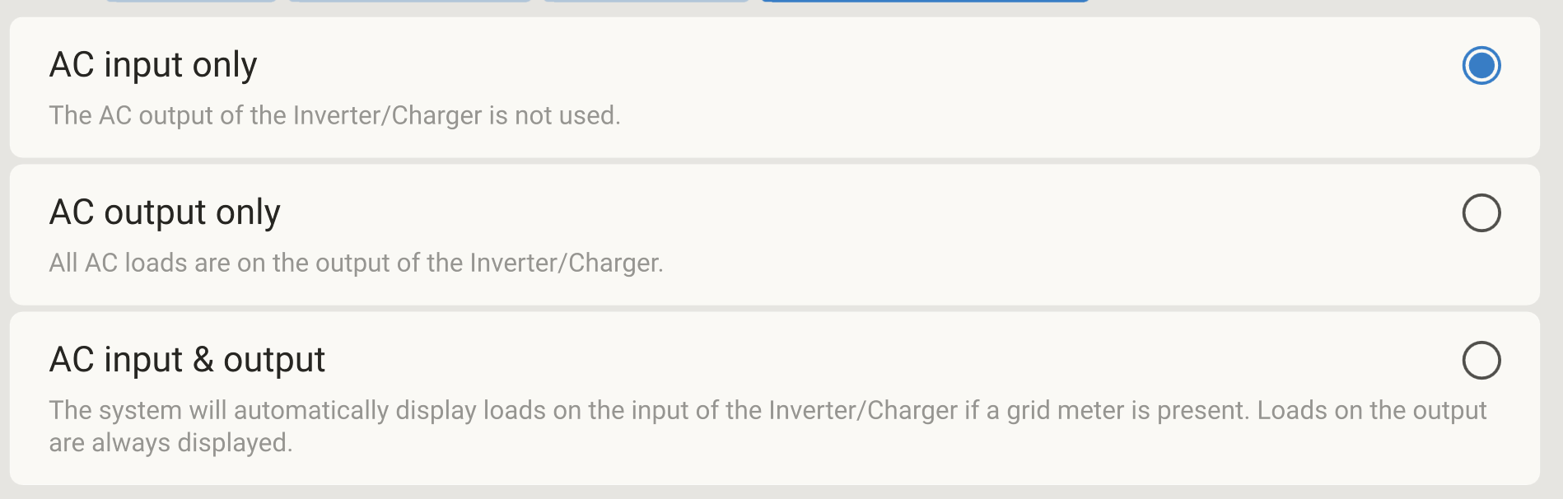Screen dimensions: 1563x499
Task: Select the 'AC input & output' radio button
Action: pos(1481,361)
